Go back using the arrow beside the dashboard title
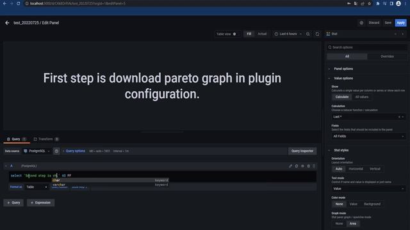Image resolution: width=410 pixels, height=230 pixels. (x=7, y=23)
